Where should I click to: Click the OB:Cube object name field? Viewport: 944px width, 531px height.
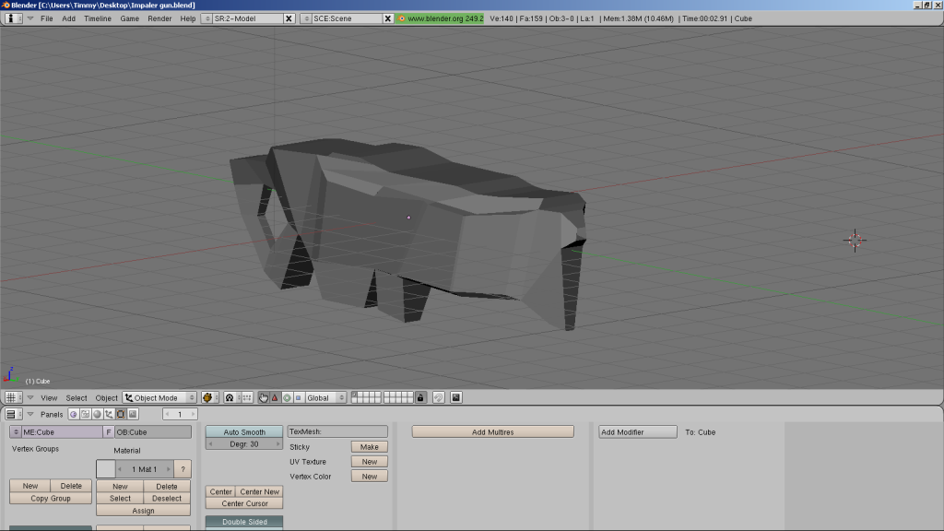point(153,431)
